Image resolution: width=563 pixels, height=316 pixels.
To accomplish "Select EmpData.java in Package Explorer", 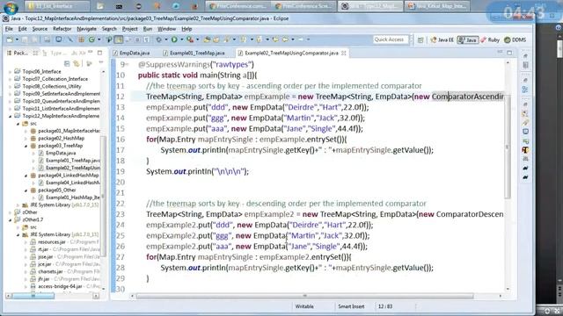I will [x=61, y=153].
